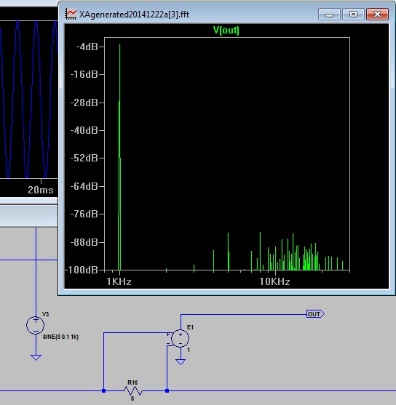
Task: Click the FFT window title bar icon
Action: click(71, 14)
